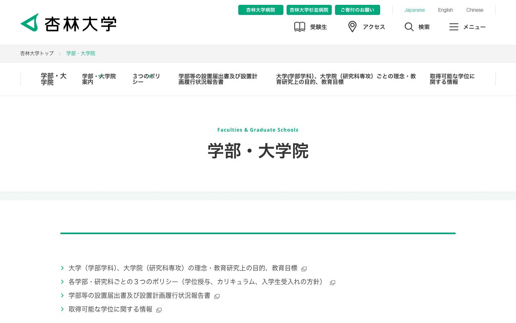Open the 杏林大学杉並病院 button
Screen dimensions: 516x323
[309, 10]
